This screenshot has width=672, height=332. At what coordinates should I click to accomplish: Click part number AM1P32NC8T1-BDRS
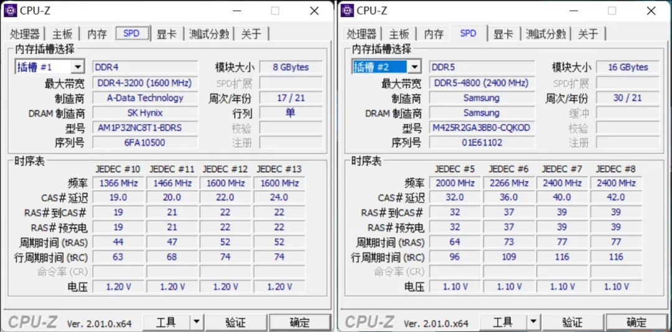[x=145, y=128]
